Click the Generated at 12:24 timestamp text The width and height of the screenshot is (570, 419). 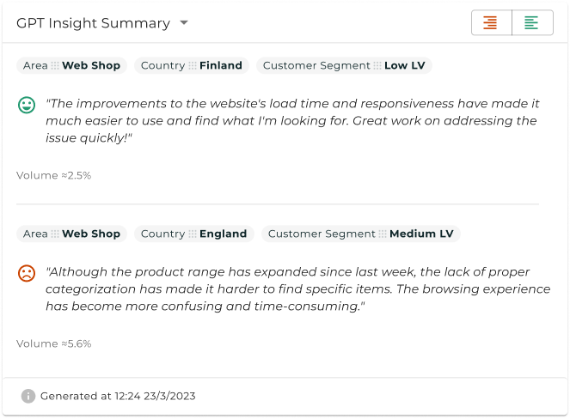point(118,396)
